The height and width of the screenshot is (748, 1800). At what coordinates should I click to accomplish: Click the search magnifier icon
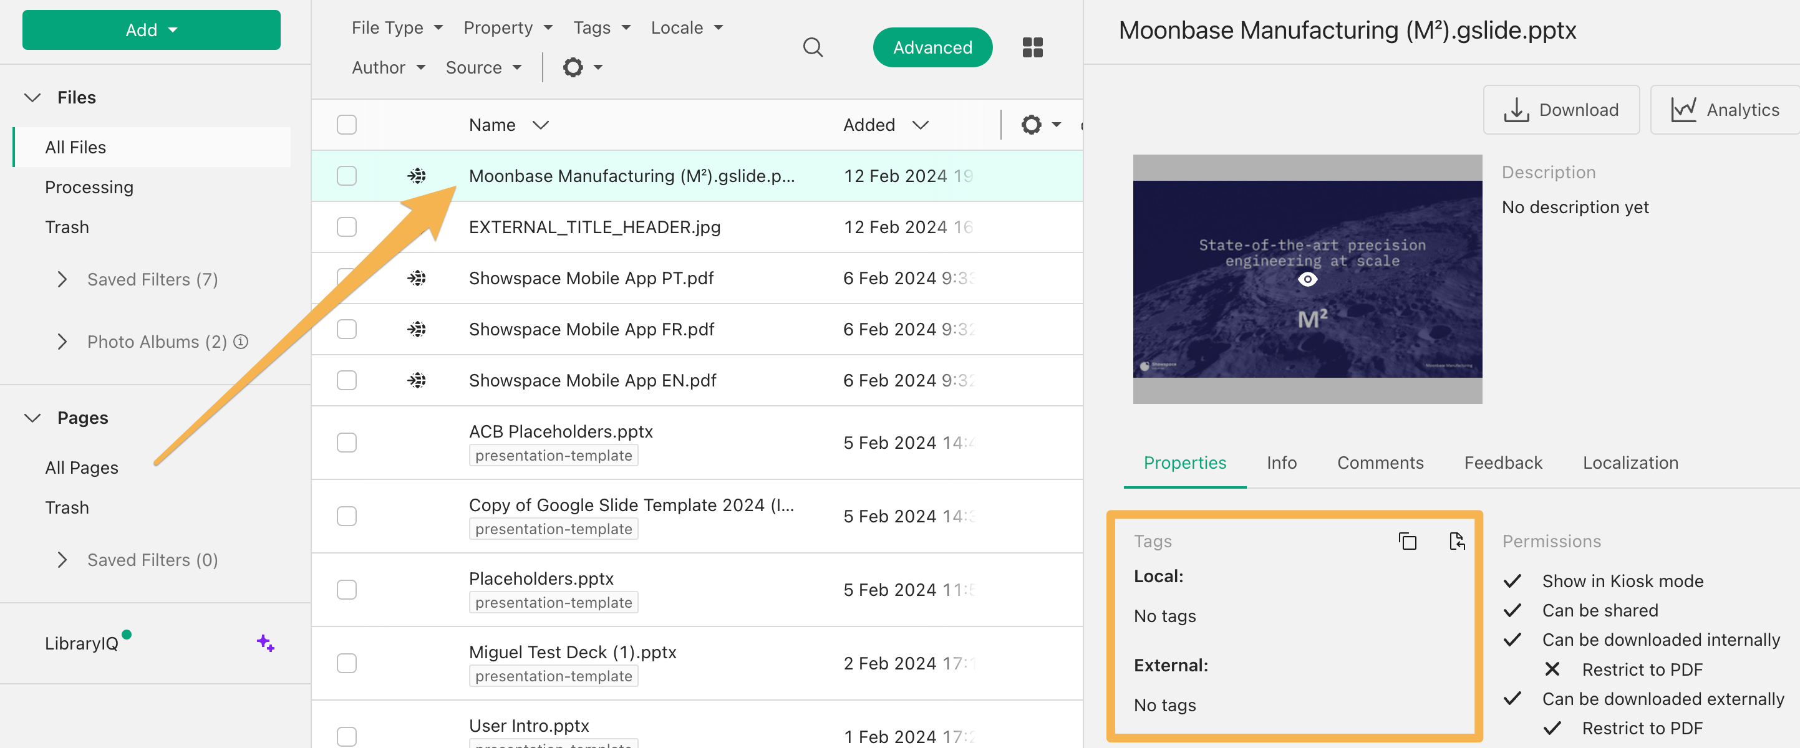click(x=813, y=47)
